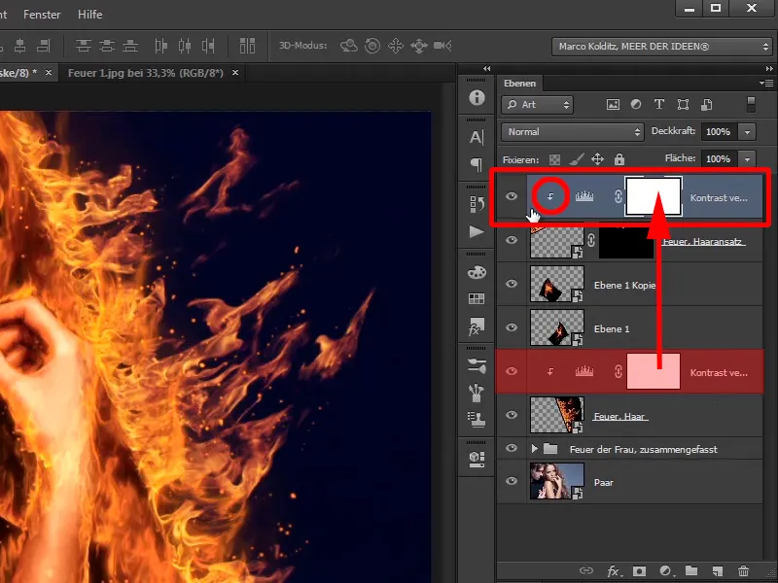778x583 pixels.
Task: Select the 3D drag object mode icon
Action: coord(396,46)
